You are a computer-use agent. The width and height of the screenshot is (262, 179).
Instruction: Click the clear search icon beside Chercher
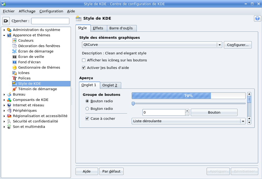point(6,21)
